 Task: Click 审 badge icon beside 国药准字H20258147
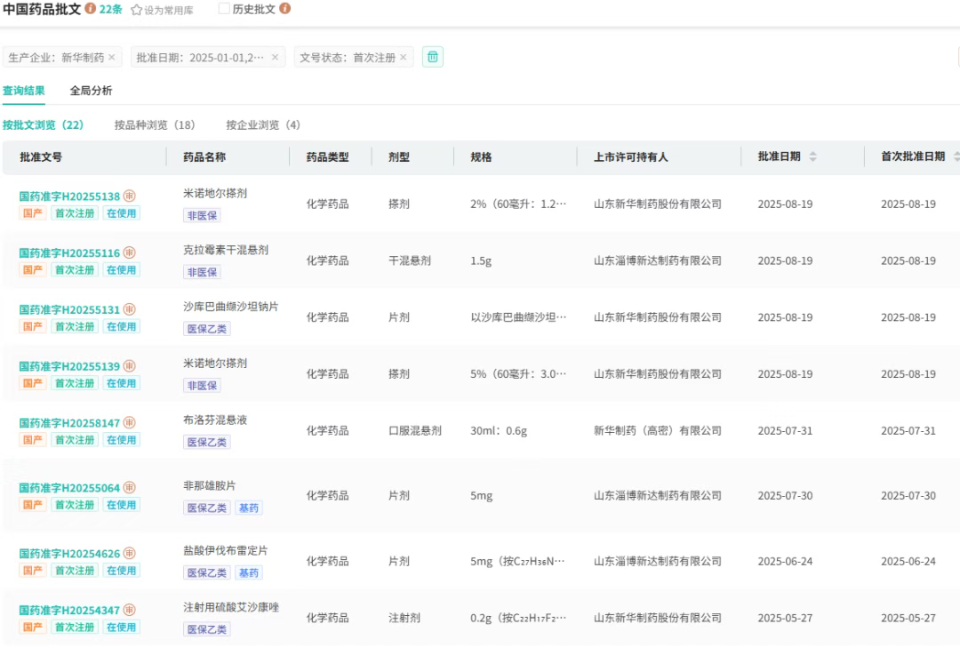tap(130, 423)
